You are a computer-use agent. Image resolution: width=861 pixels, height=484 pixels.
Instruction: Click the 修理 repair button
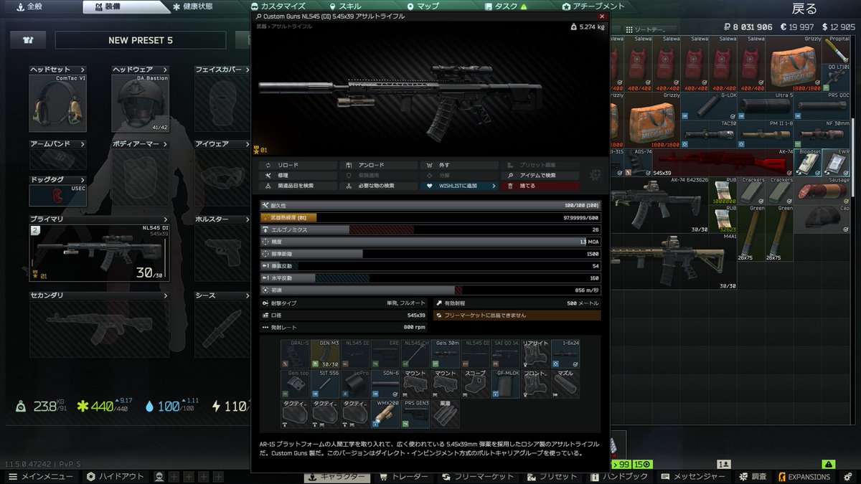tap(298, 175)
